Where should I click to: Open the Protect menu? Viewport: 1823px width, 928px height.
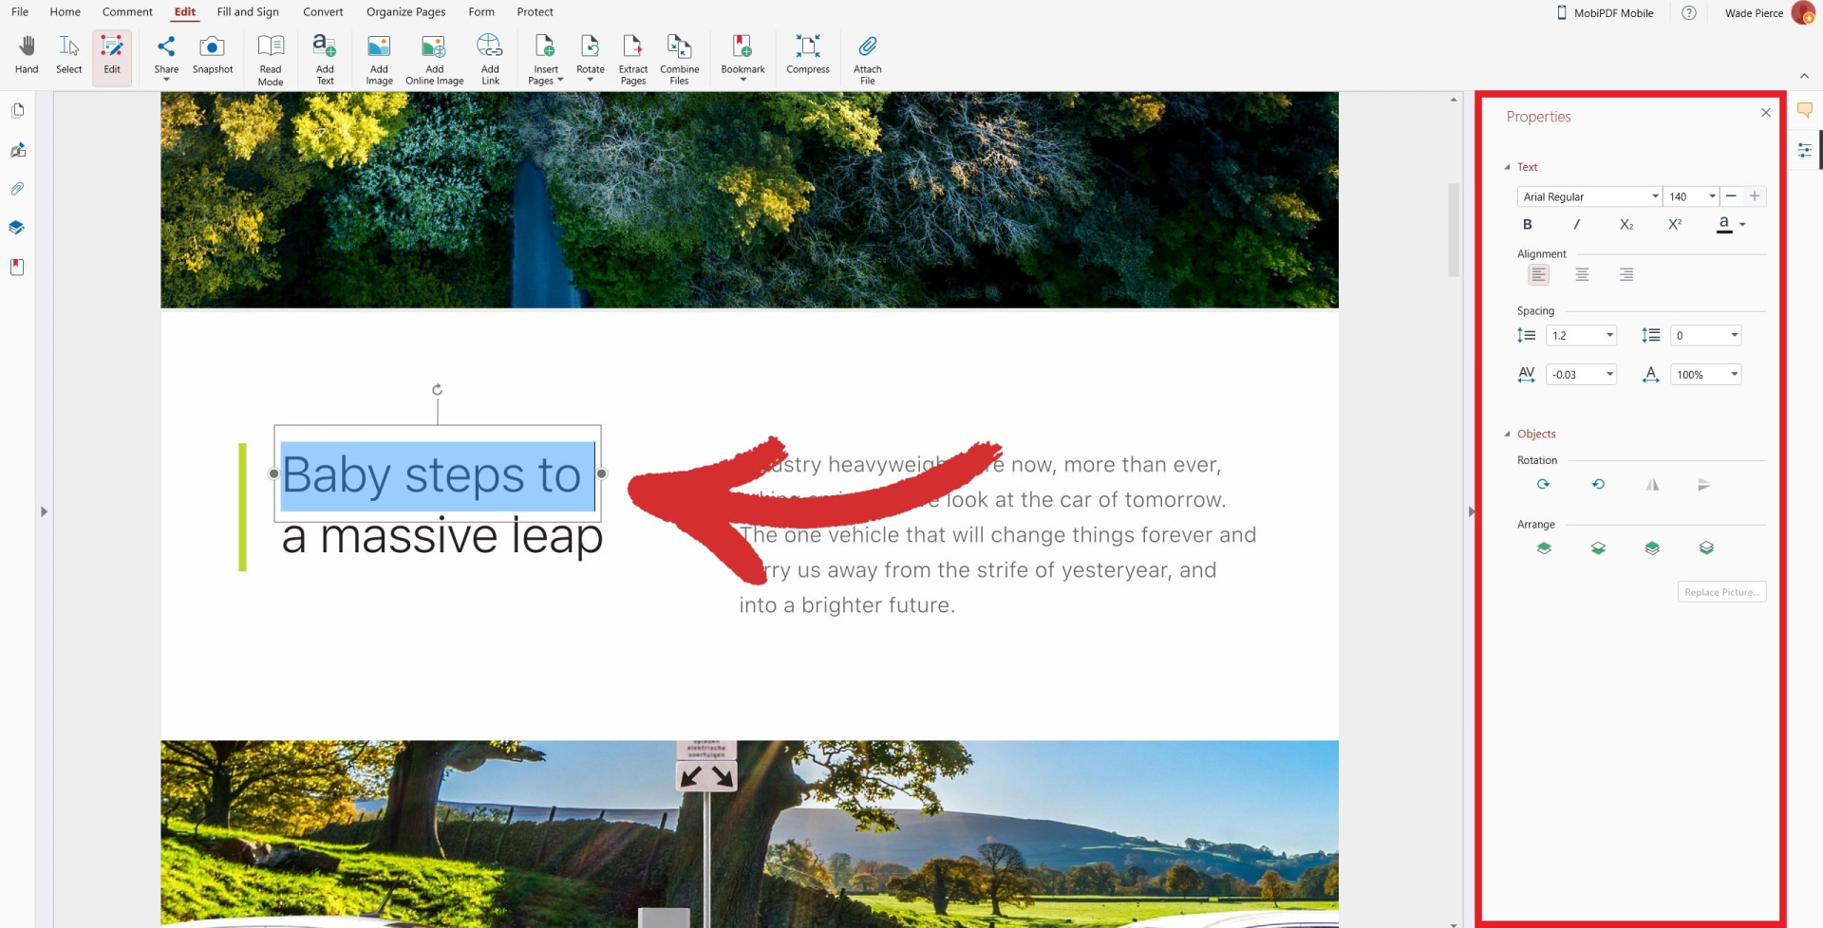(x=536, y=11)
